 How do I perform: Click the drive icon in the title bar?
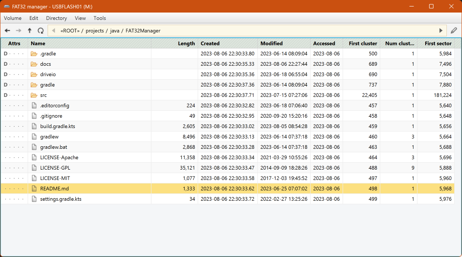coord(6,6)
